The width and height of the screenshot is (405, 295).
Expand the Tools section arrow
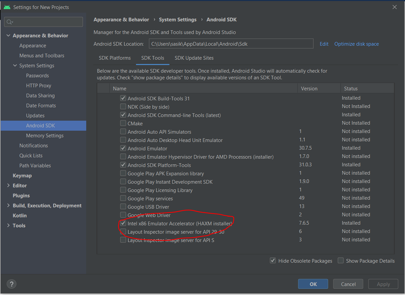coord(8,226)
